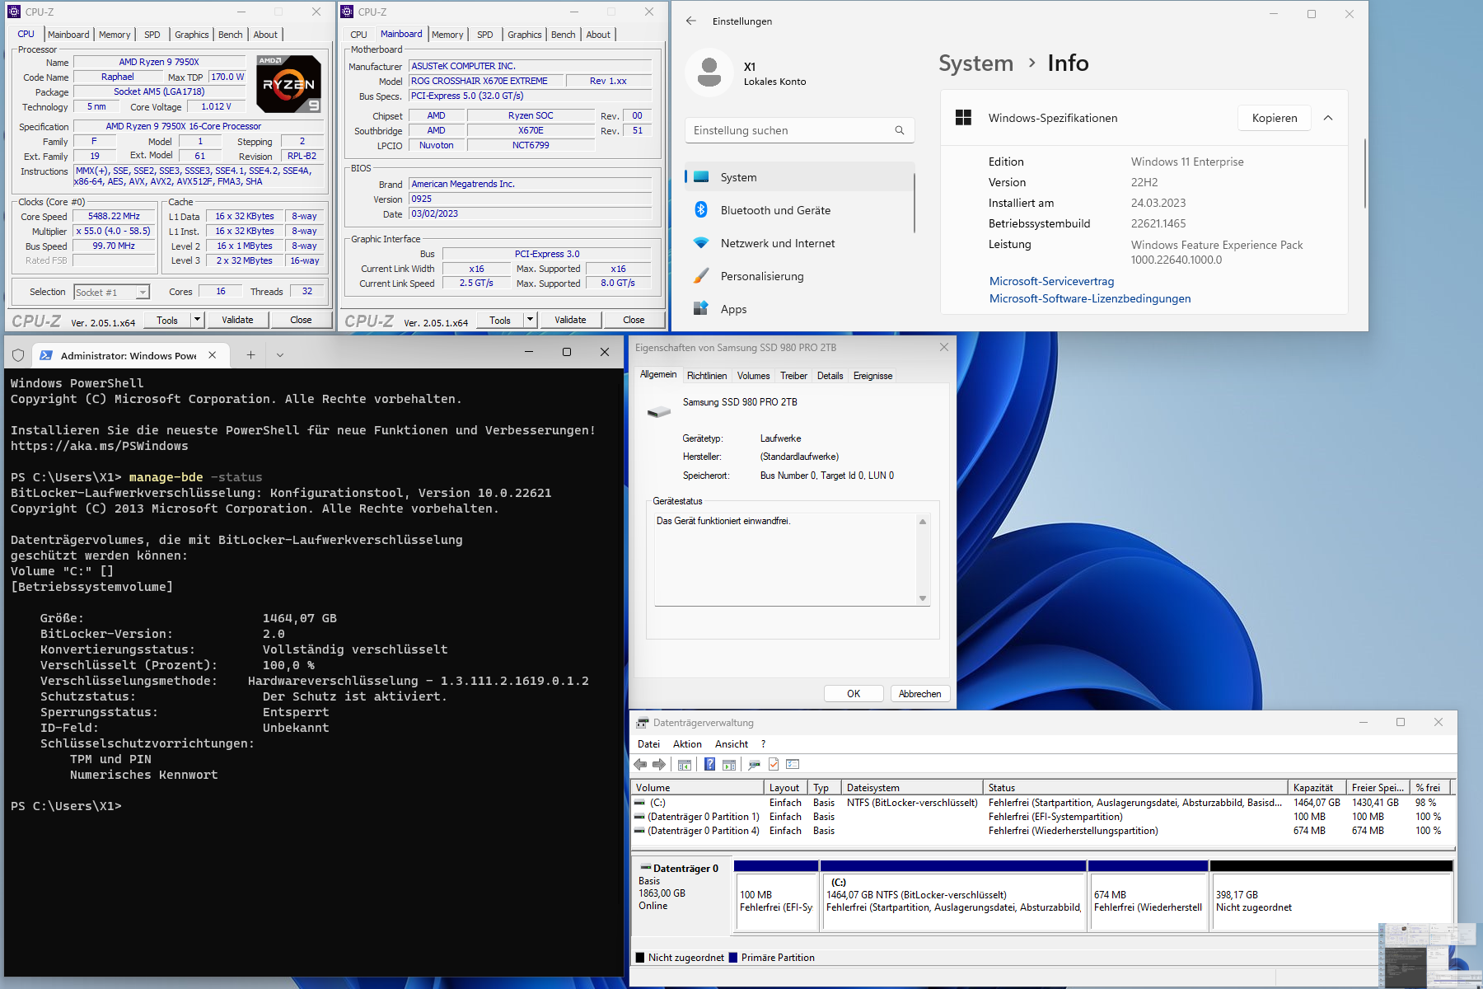Select the 100 MB EFI partition block
The height and width of the screenshot is (989, 1483).
776,896
